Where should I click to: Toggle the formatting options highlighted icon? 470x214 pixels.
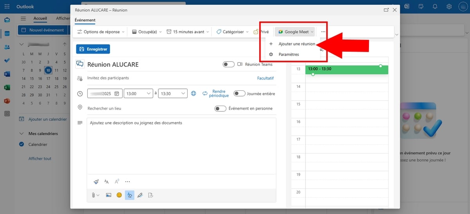point(130,195)
